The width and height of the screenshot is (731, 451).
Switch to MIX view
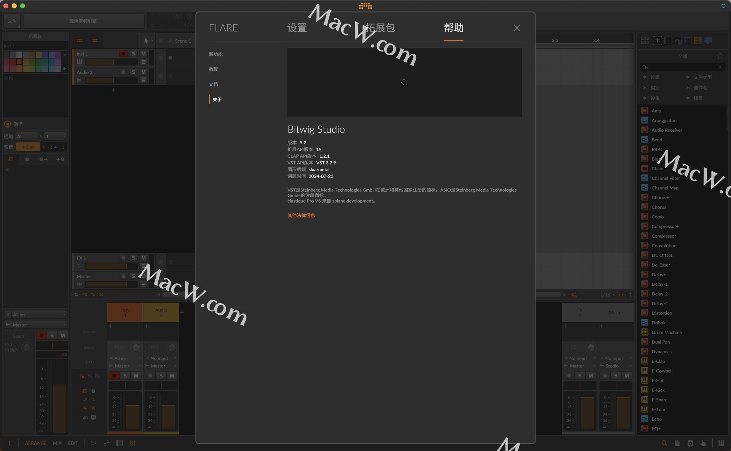57,443
